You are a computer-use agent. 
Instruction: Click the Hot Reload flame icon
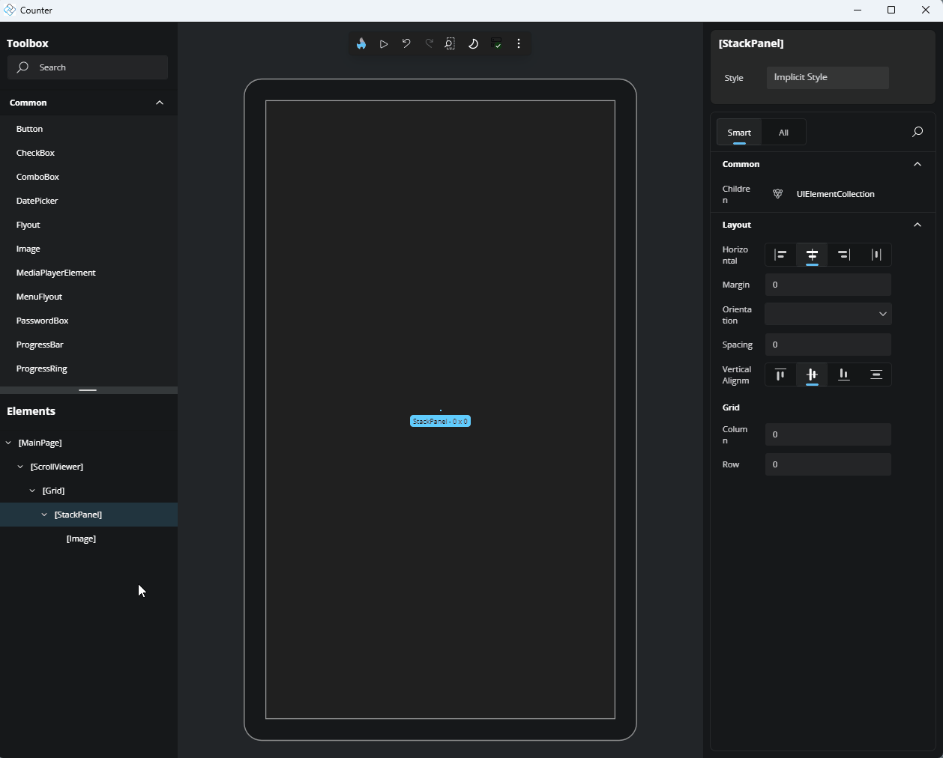coord(361,44)
